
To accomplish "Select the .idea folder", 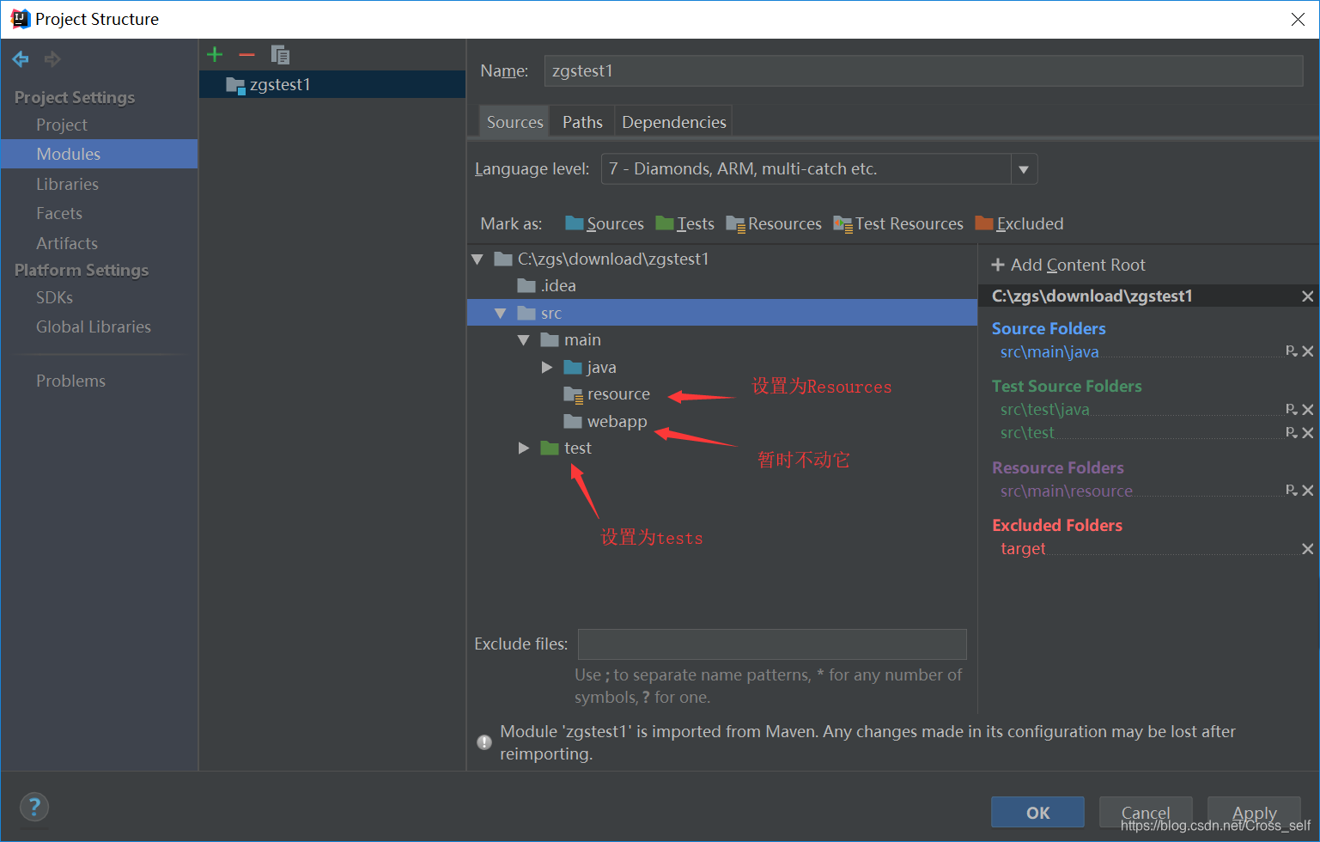I will (x=547, y=285).
